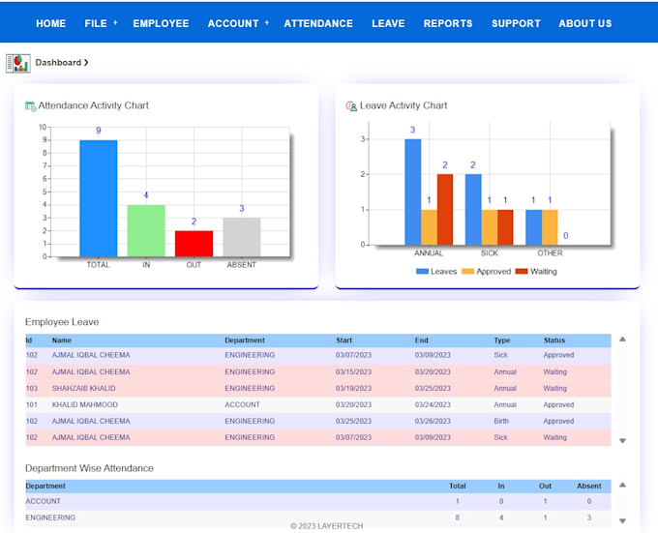This screenshot has width=658, height=533.
Task: Click the blue TOTAL attendance bar
Action: click(x=98, y=198)
